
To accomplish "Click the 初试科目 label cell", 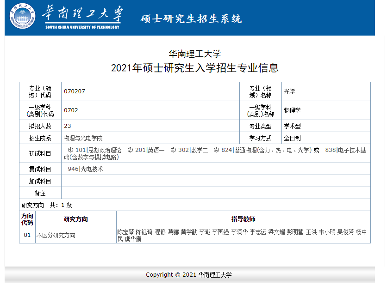I will 40,154.
